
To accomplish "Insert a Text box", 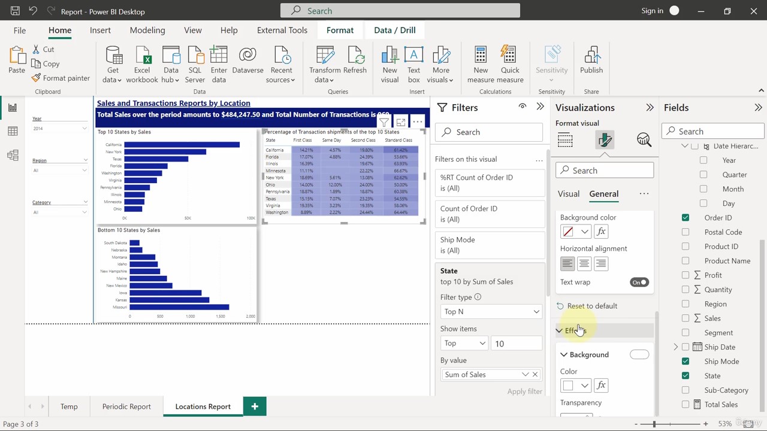I will [413, 65].
